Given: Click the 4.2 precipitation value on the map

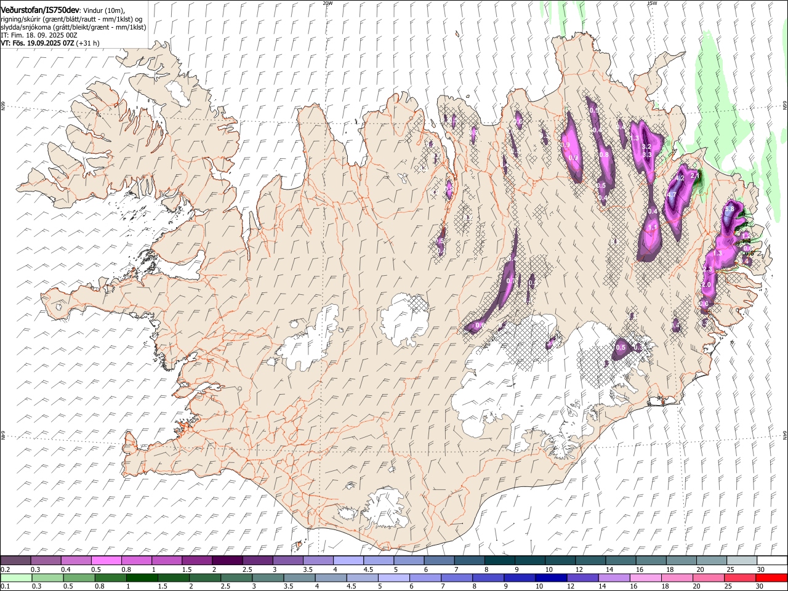Looking at the screenshot, I should coord(680,178).
